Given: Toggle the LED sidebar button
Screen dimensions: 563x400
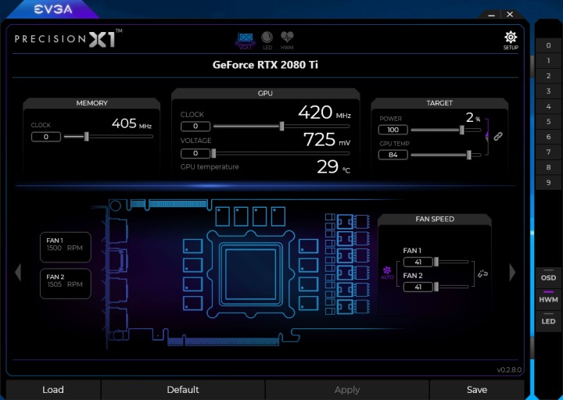Looking at the screenshot, I should pyautogui.click(x=548, y=321).
